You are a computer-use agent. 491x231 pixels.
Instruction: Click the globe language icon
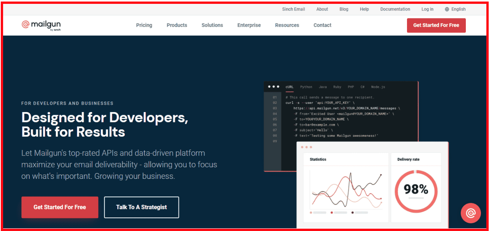coord(447,9)
